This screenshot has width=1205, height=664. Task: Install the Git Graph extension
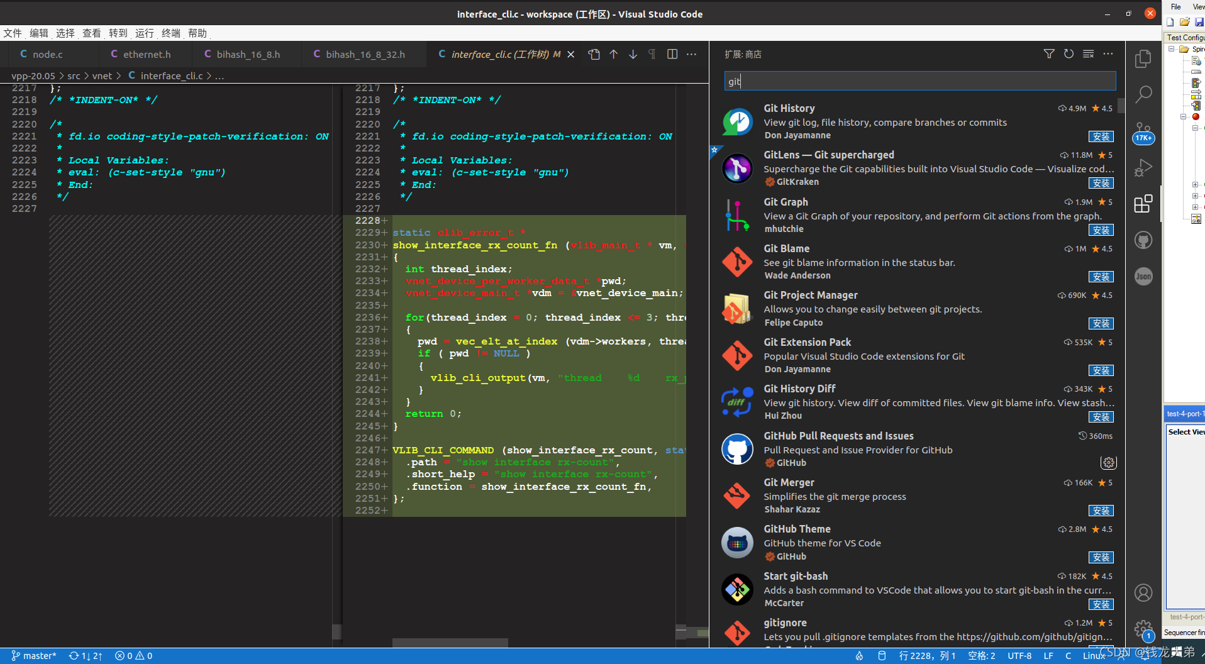(x=1101, y=230)
